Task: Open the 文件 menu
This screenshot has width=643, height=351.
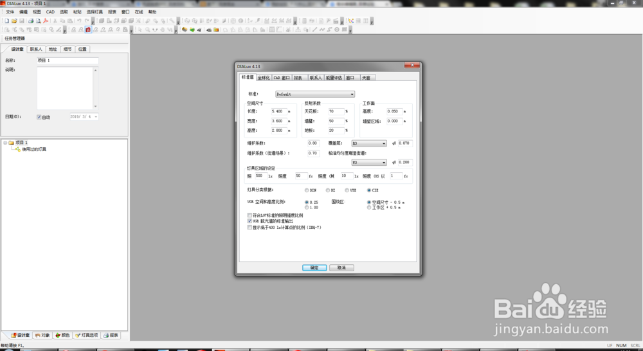Action: (x=10, y=12)
